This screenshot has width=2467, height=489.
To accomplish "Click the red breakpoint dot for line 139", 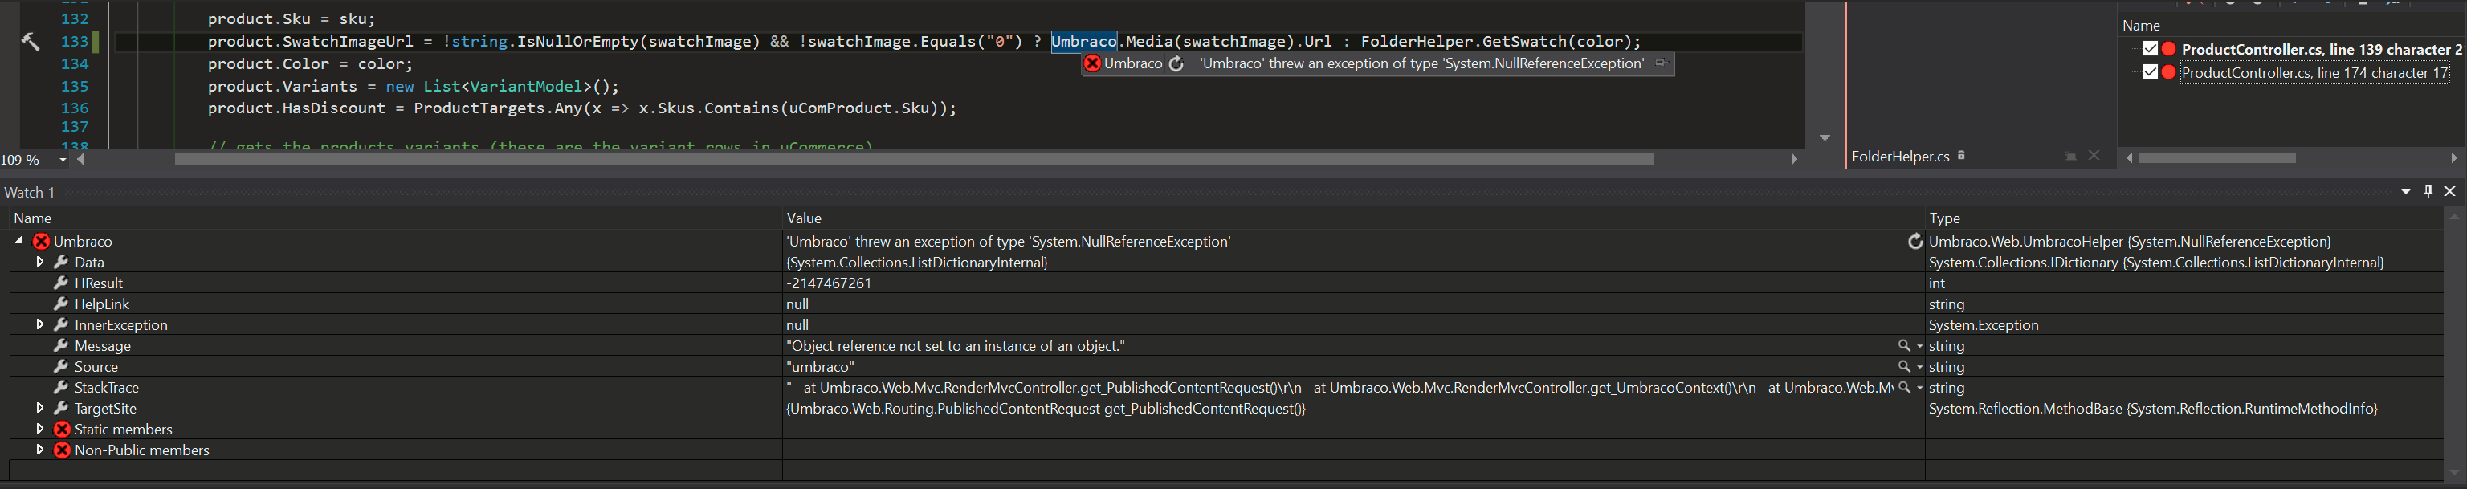I will coord(2169,49).
